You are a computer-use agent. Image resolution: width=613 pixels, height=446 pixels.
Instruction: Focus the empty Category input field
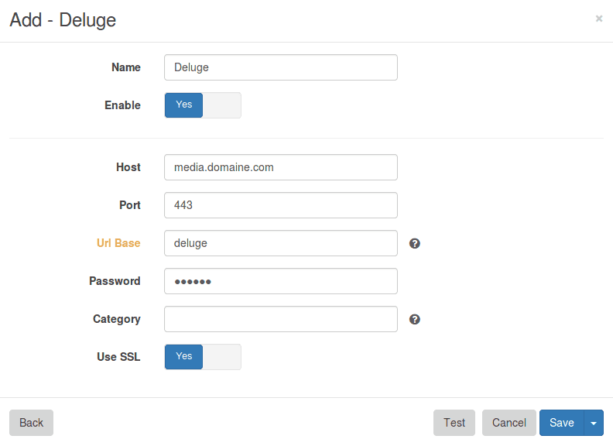coord(281,319)
